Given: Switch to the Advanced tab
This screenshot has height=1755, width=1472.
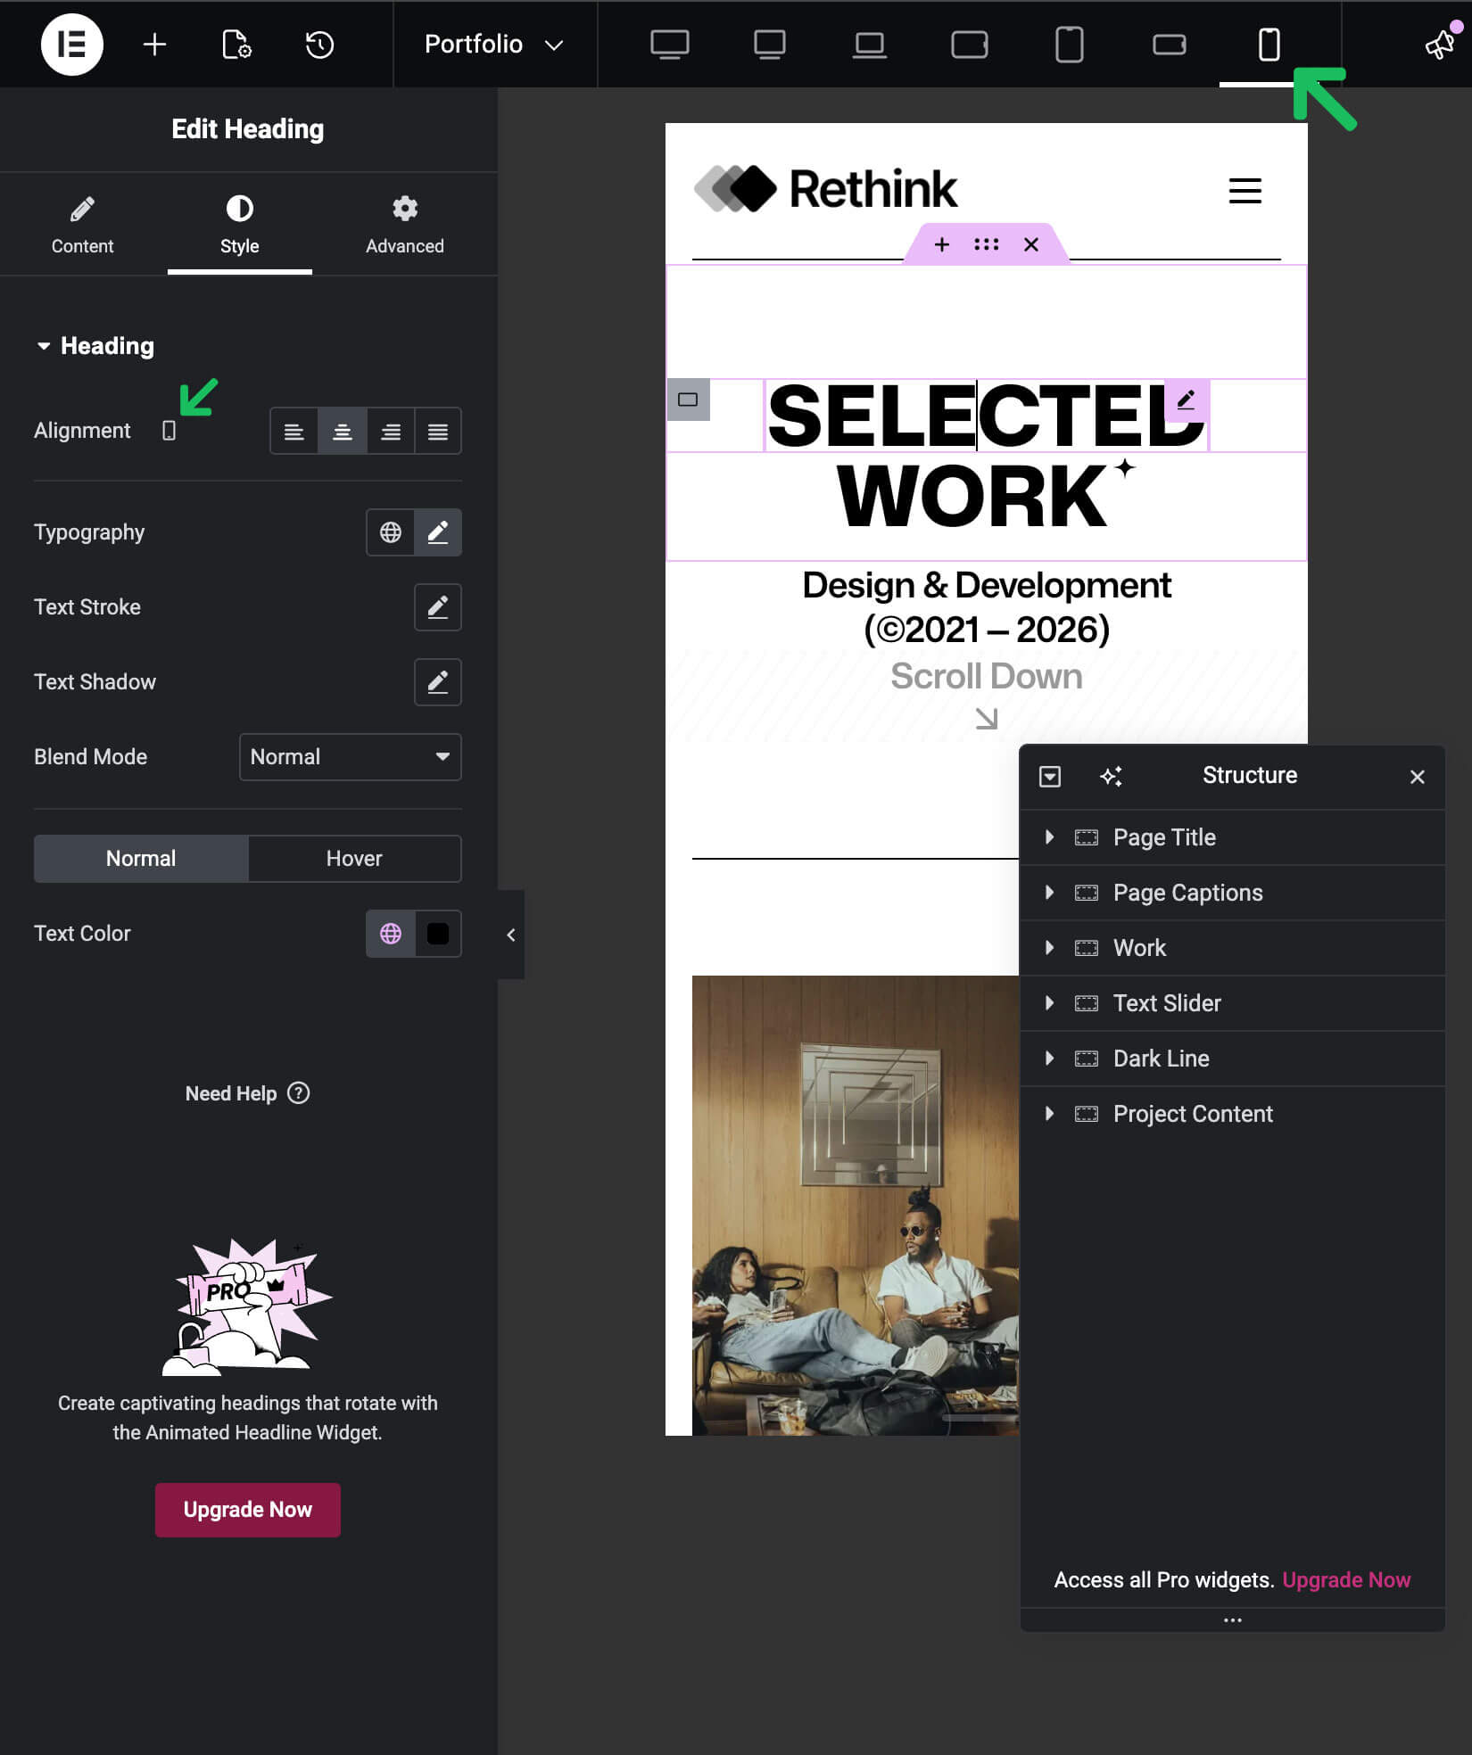Looking at the screenshot, I should pos(404,225).
